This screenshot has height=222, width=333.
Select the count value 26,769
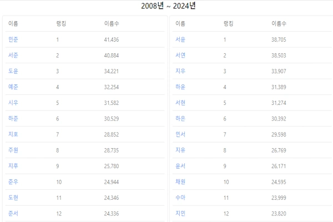[x=279, y=150]
